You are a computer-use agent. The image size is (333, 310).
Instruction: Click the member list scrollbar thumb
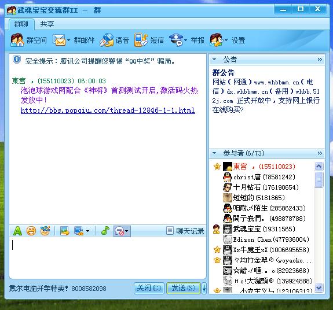point(319,180)
